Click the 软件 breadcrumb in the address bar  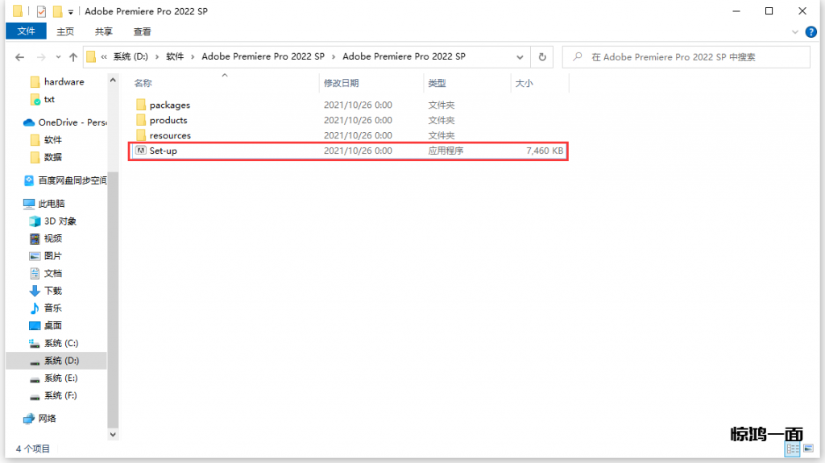[175, 57]
